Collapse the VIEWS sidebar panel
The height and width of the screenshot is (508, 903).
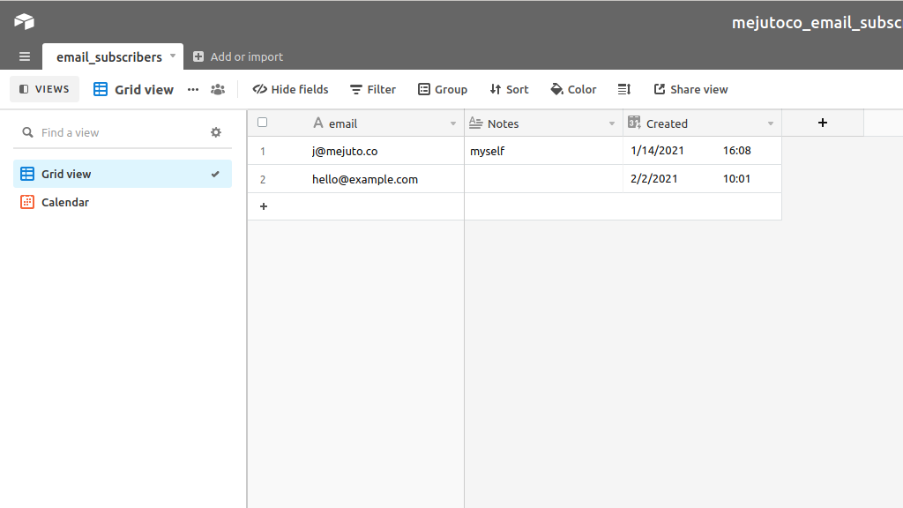[44, 89]
